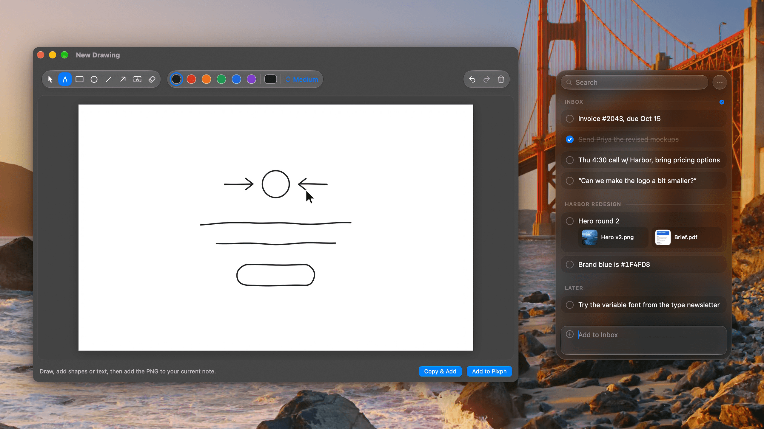Clear canvas with trash icon

pyautogui.click(x=501, y=79)
